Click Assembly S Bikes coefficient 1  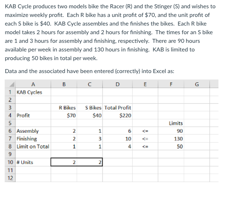(x=90, y=131)
